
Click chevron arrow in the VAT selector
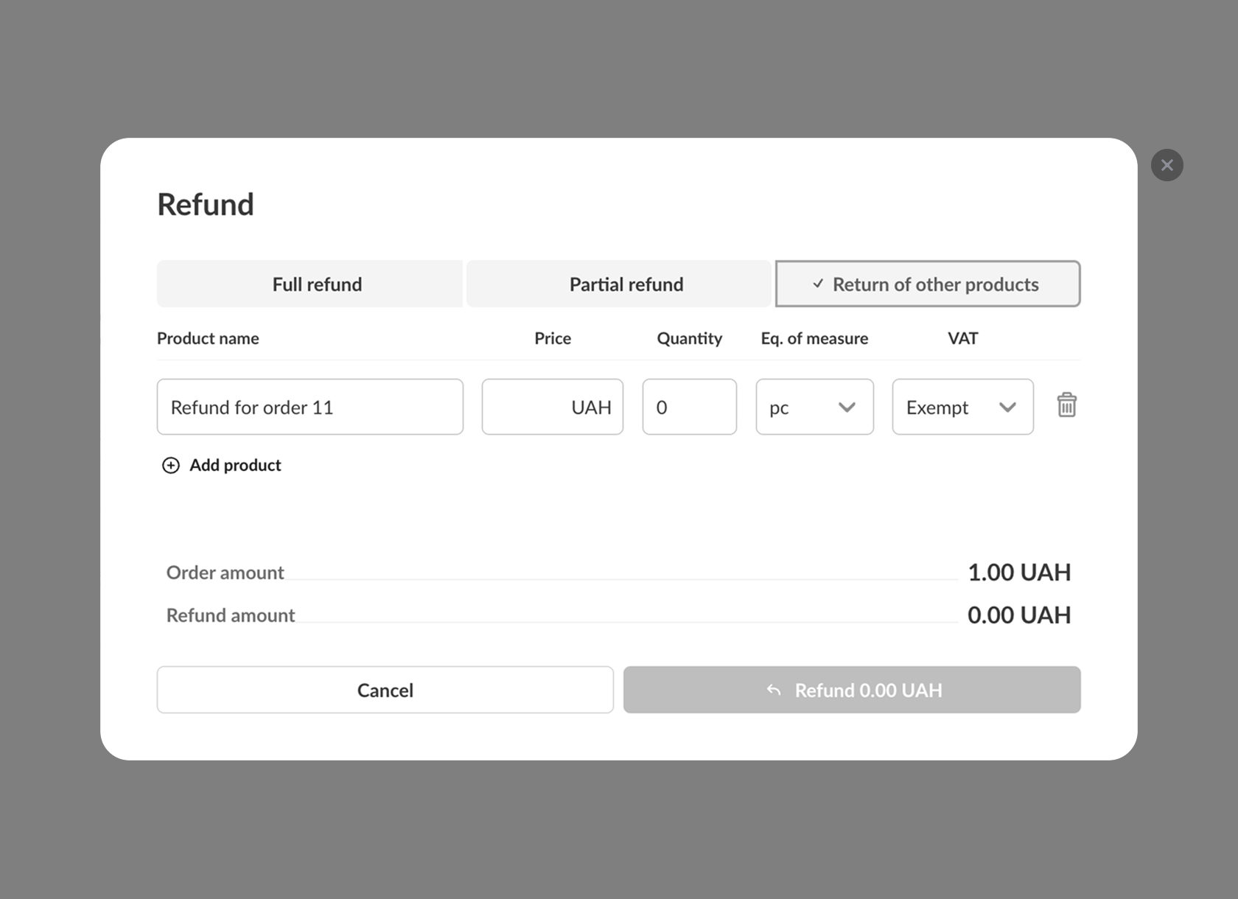point(1007,407)
